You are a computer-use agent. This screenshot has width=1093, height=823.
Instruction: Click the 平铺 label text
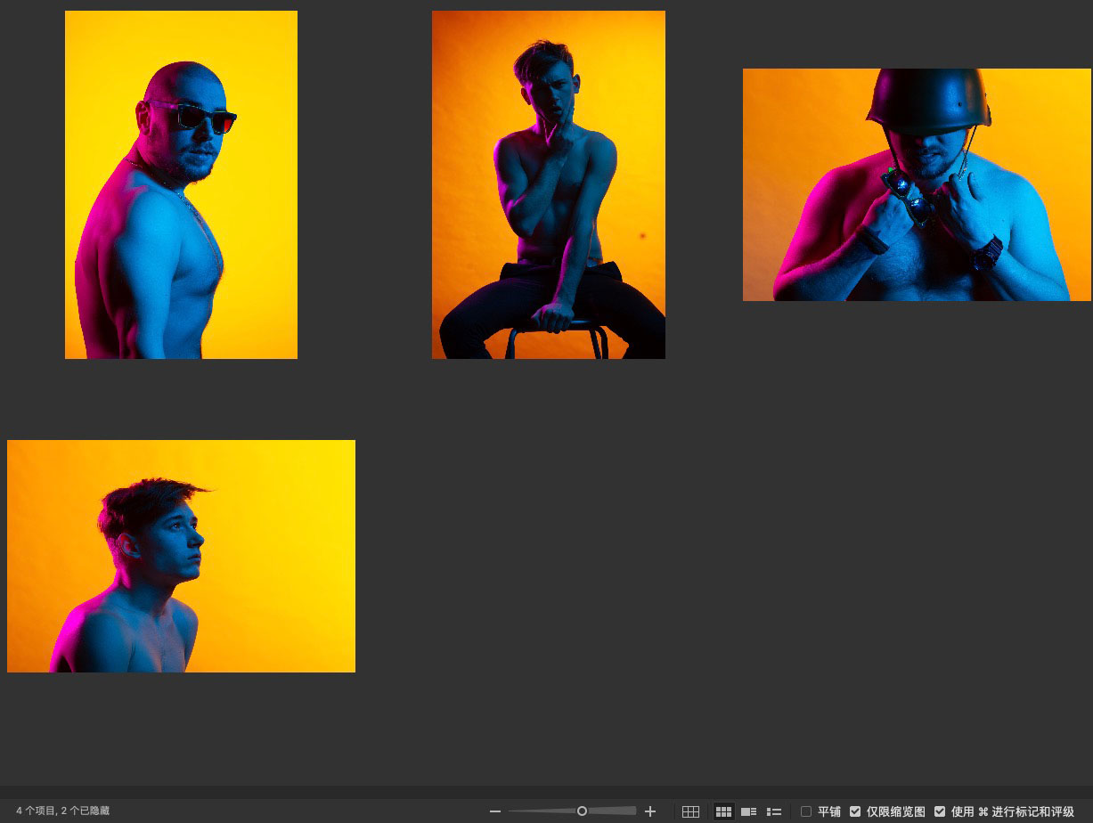coord(829,811)
